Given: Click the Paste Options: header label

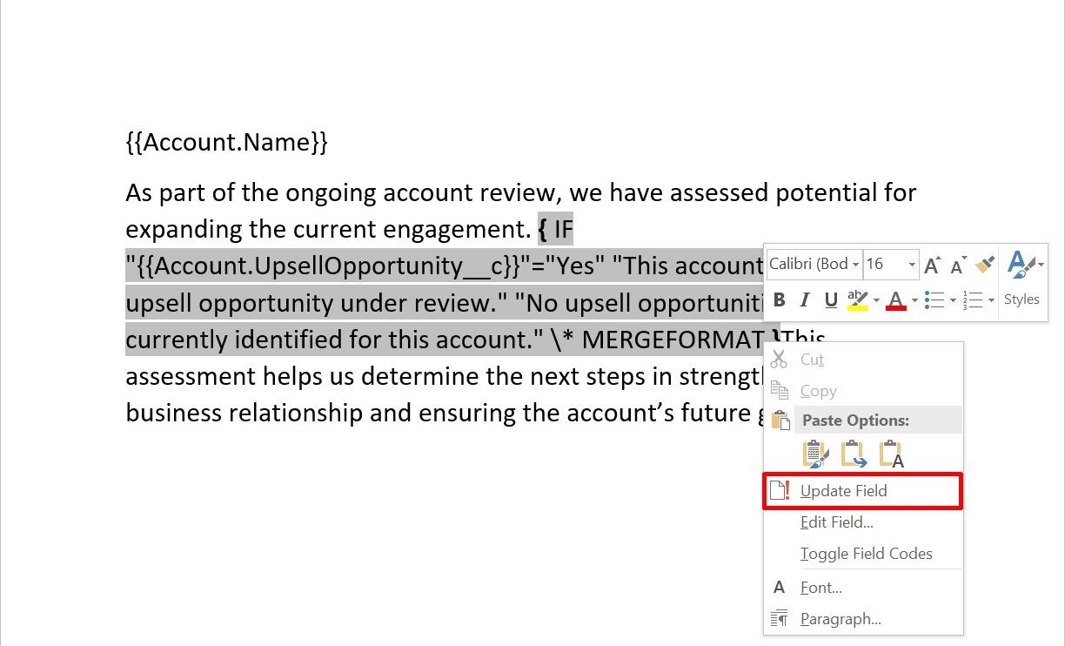Looking at the screenshot, I should pyautogui.click(x=855, y=421).
